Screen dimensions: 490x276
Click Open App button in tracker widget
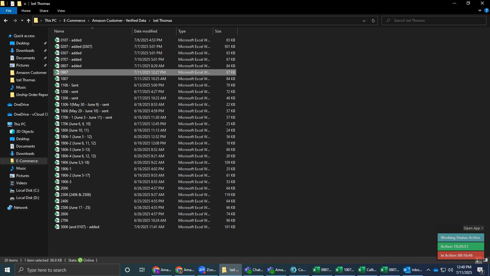[473, 228]
